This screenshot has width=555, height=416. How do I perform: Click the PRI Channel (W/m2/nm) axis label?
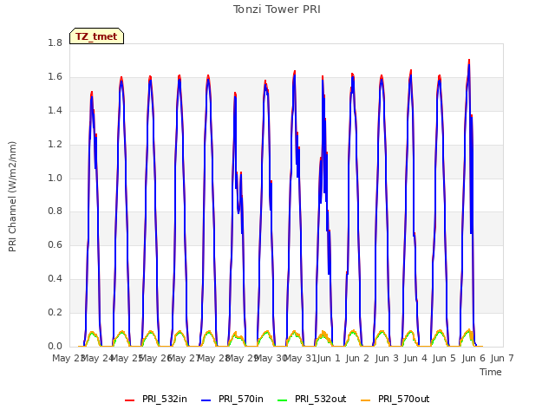(x=12, y=197)
